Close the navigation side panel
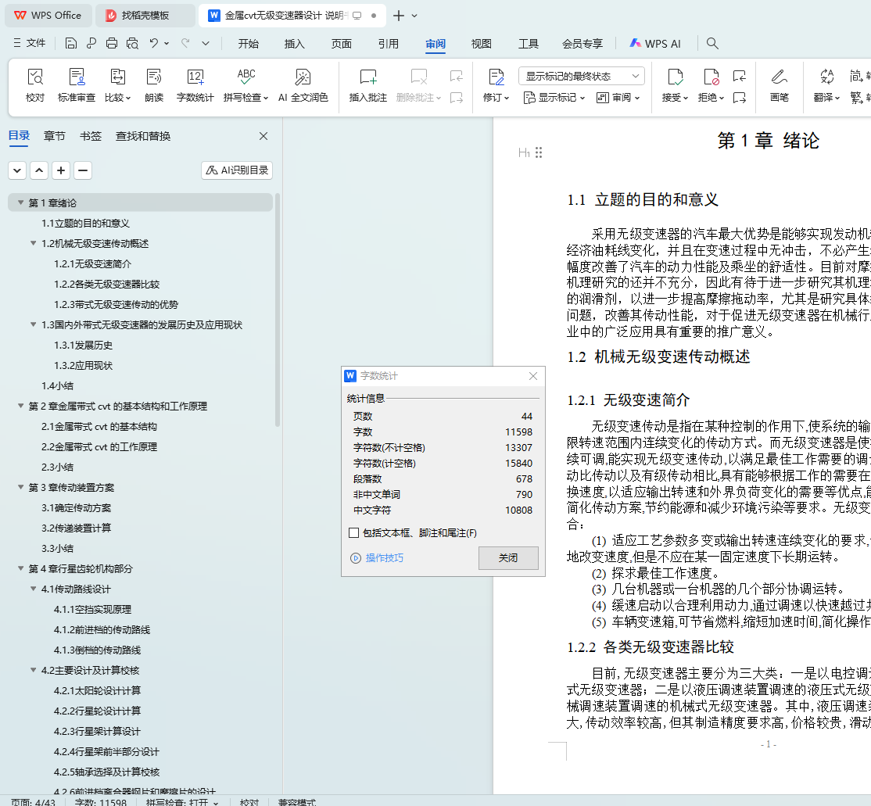Viewport: 871px width, 806px height. [263, 136]
